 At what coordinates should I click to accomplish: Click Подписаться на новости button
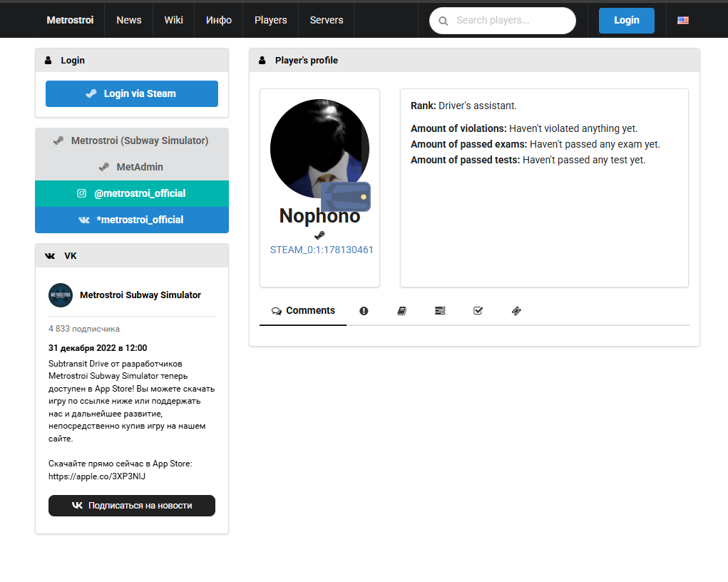tap(132, 506)
